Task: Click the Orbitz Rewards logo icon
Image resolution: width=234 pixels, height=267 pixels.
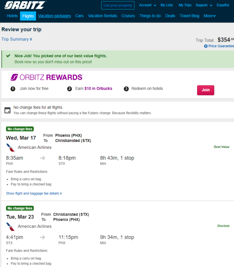Action: [14, 77]
